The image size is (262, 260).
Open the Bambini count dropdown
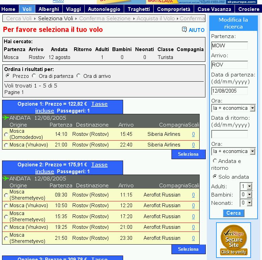coord(249,194)
